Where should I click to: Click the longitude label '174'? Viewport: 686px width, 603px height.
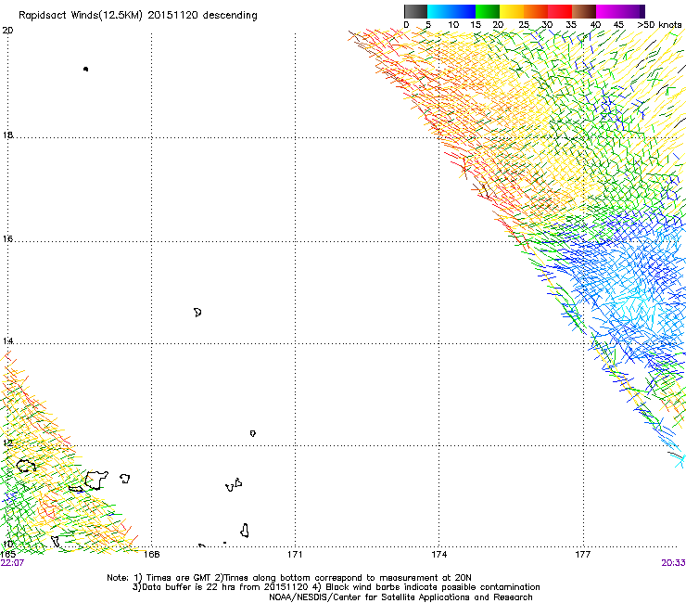[x=438, y=555]
